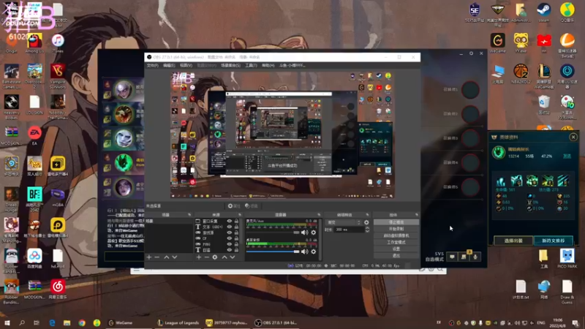This screenshot has height=329, width=585.
Task: Select the scene entry in scenes list
Action: (169, 222)
